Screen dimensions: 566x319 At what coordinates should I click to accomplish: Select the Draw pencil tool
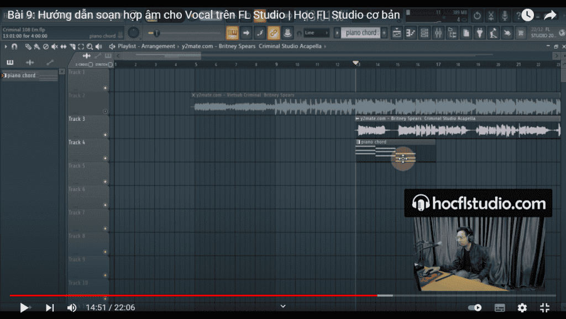[x=28, y=46]
